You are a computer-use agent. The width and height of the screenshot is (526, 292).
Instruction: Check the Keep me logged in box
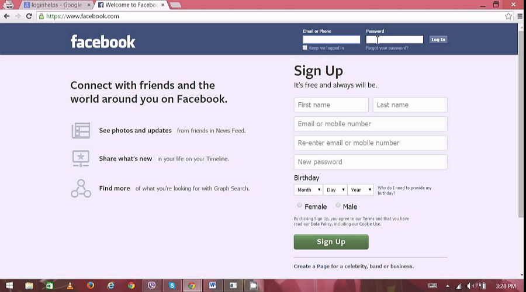(x=305, y=48)
